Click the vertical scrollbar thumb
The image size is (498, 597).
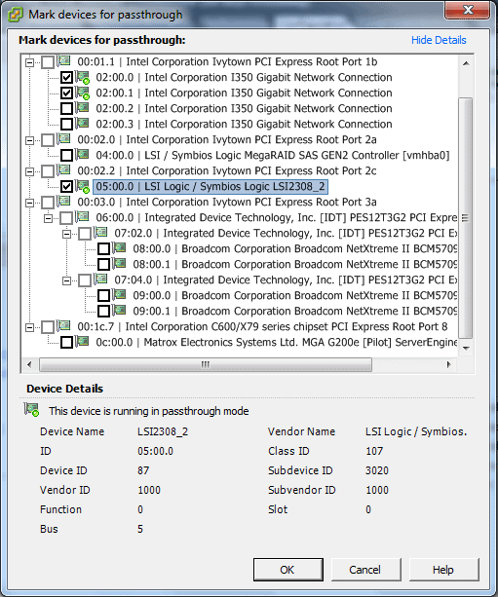point(466,218)
